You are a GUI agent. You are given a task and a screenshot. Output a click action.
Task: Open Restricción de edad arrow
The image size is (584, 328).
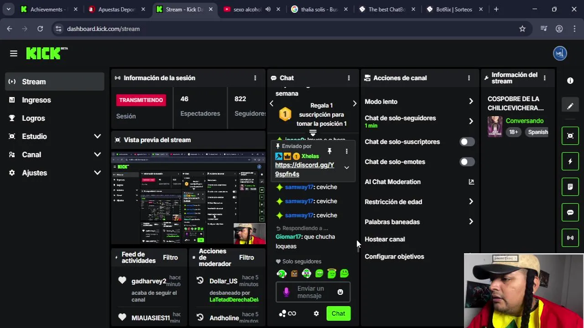[471, 202]
